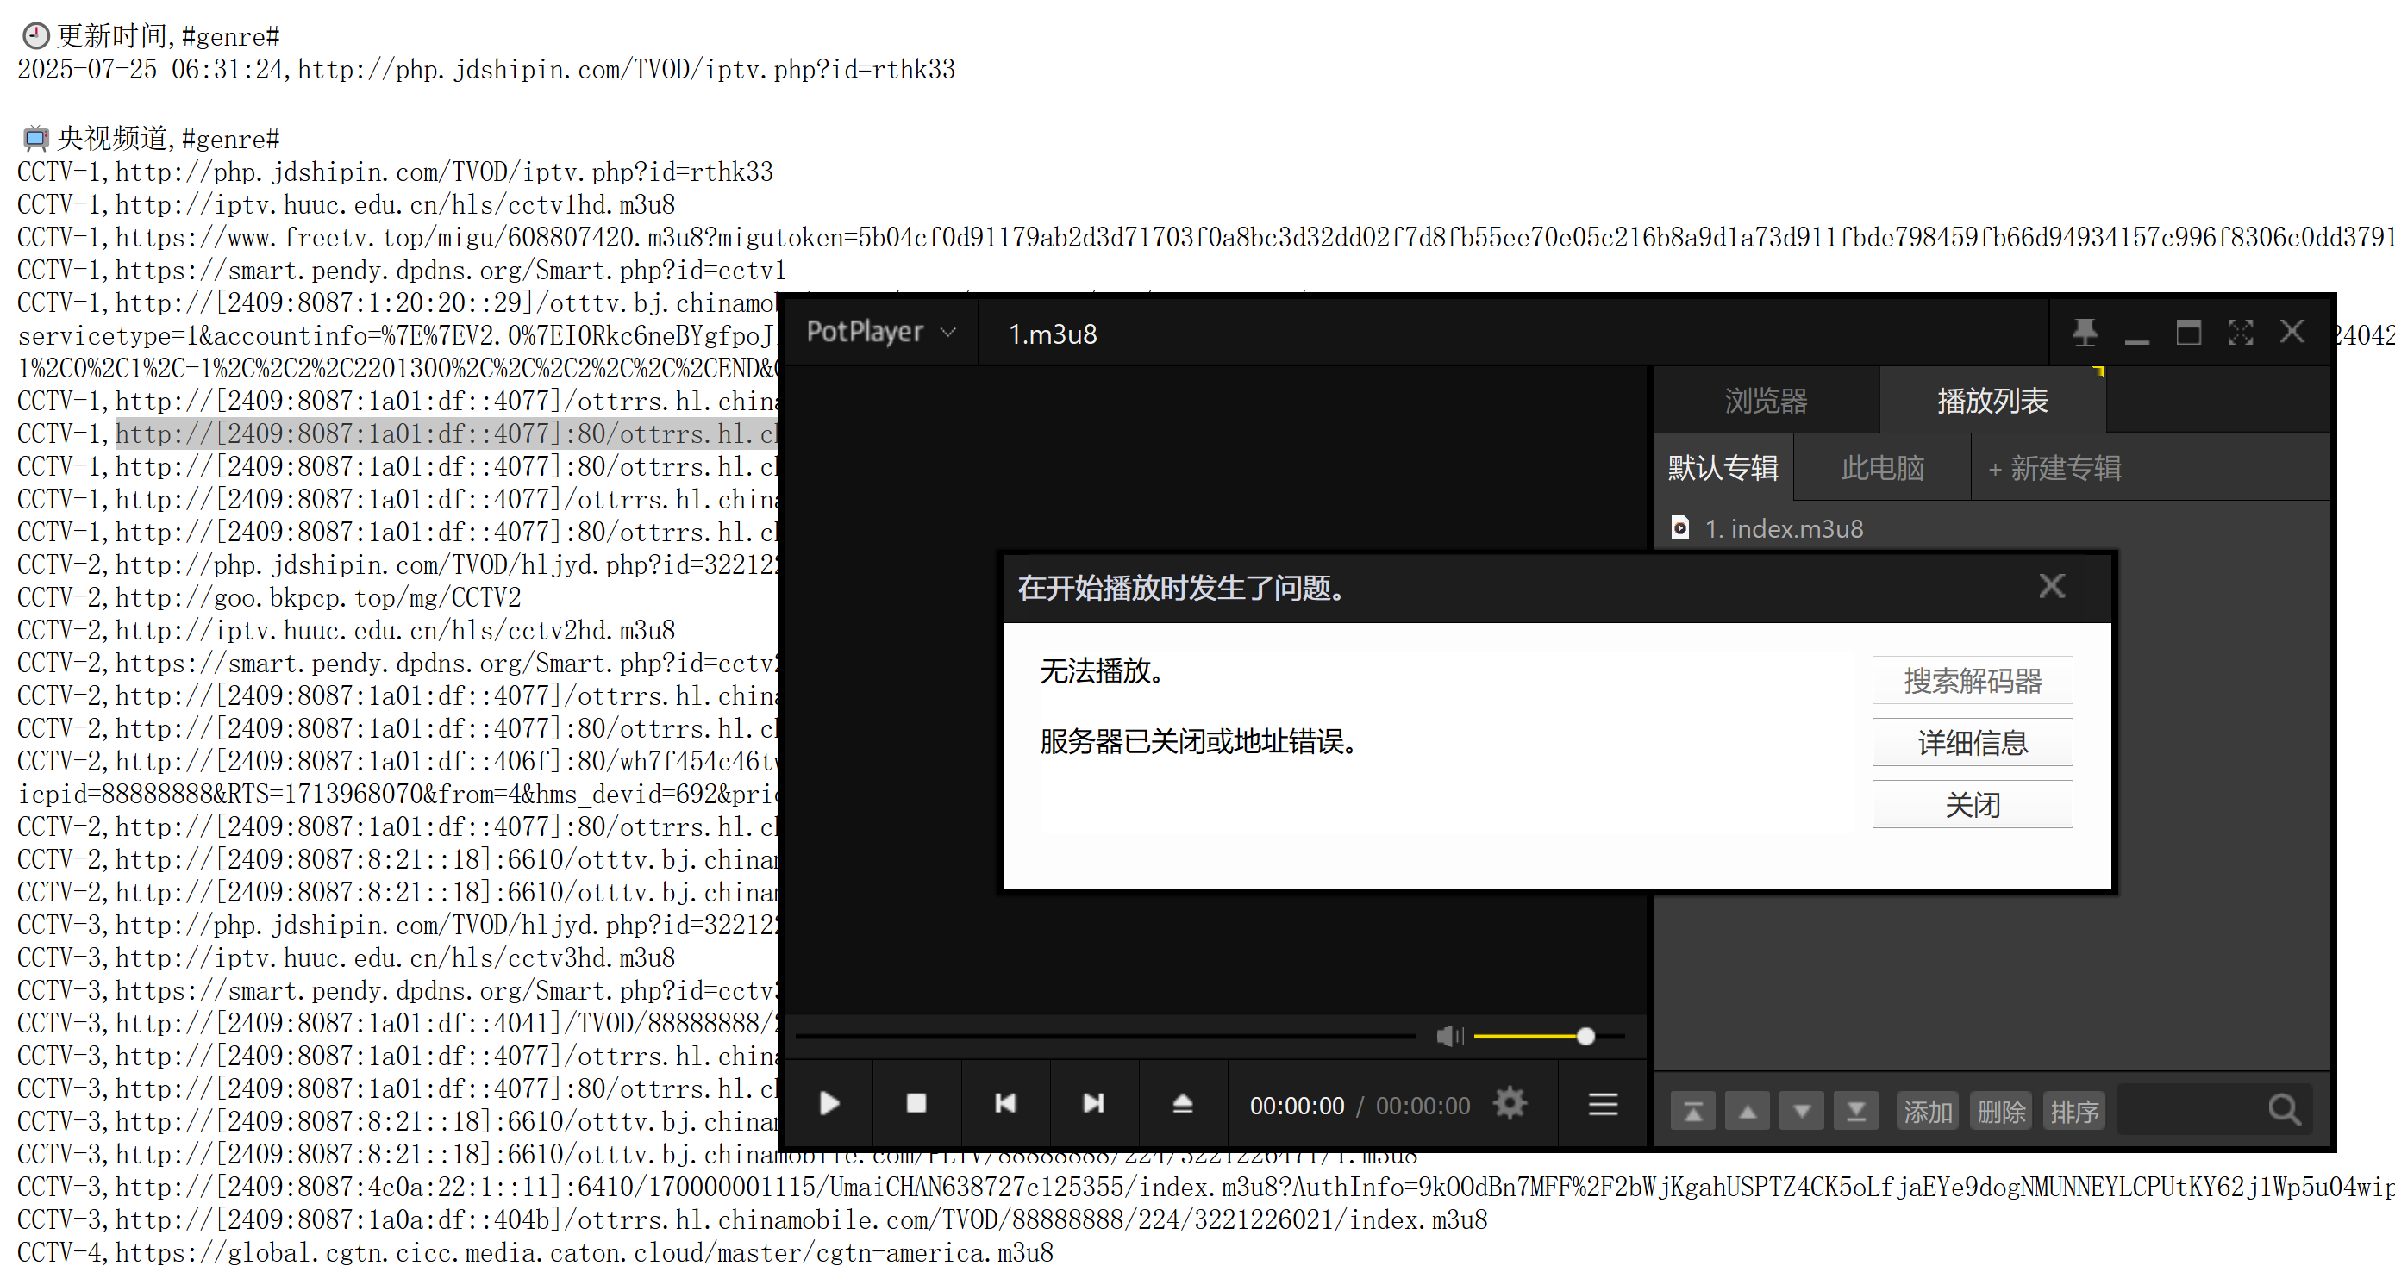
Task: Switch to the 此电脑 tab
Action: click(x=1881, y=469)
